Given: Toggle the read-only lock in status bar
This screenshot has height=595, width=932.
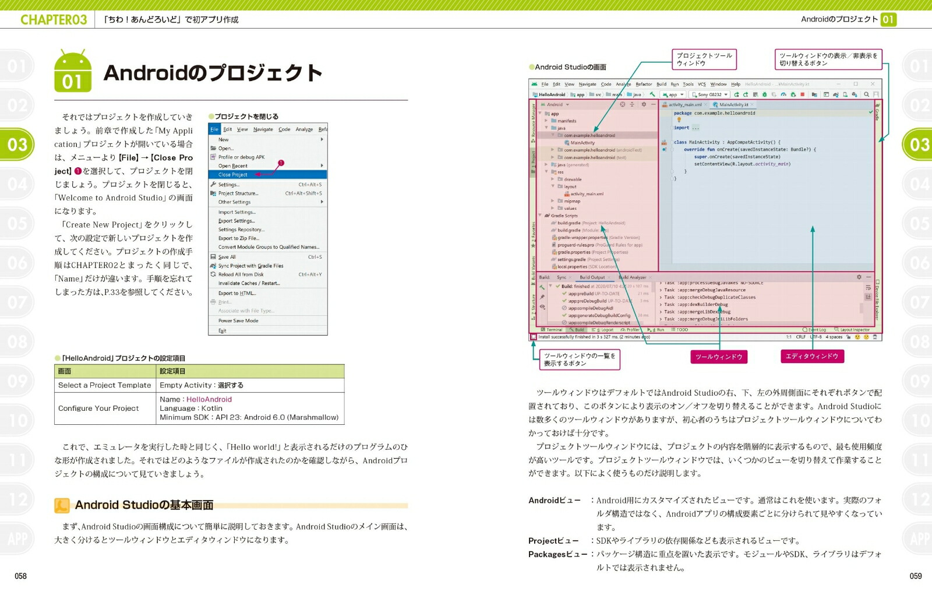Looking at the screenshot, I should pyautogui.click(x=848, y=337).
